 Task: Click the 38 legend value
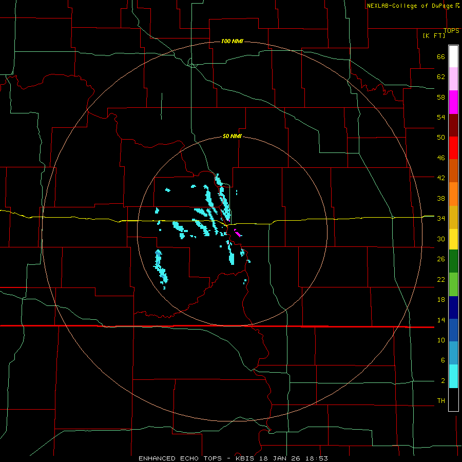tap(441, 198)
